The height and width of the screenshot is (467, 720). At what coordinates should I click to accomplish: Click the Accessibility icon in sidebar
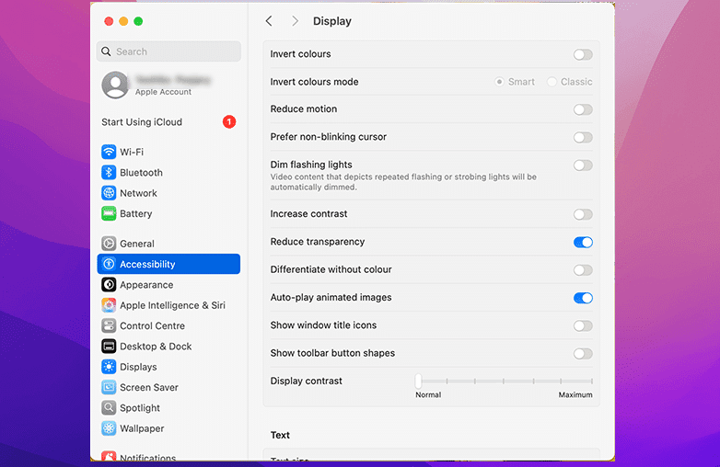pyautogui.click(x=109, y=264)
